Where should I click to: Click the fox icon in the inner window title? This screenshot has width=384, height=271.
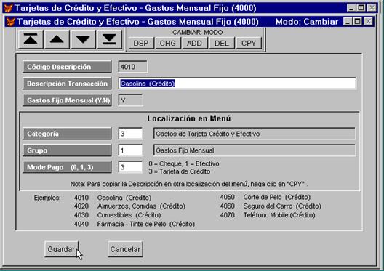(11, 22)
